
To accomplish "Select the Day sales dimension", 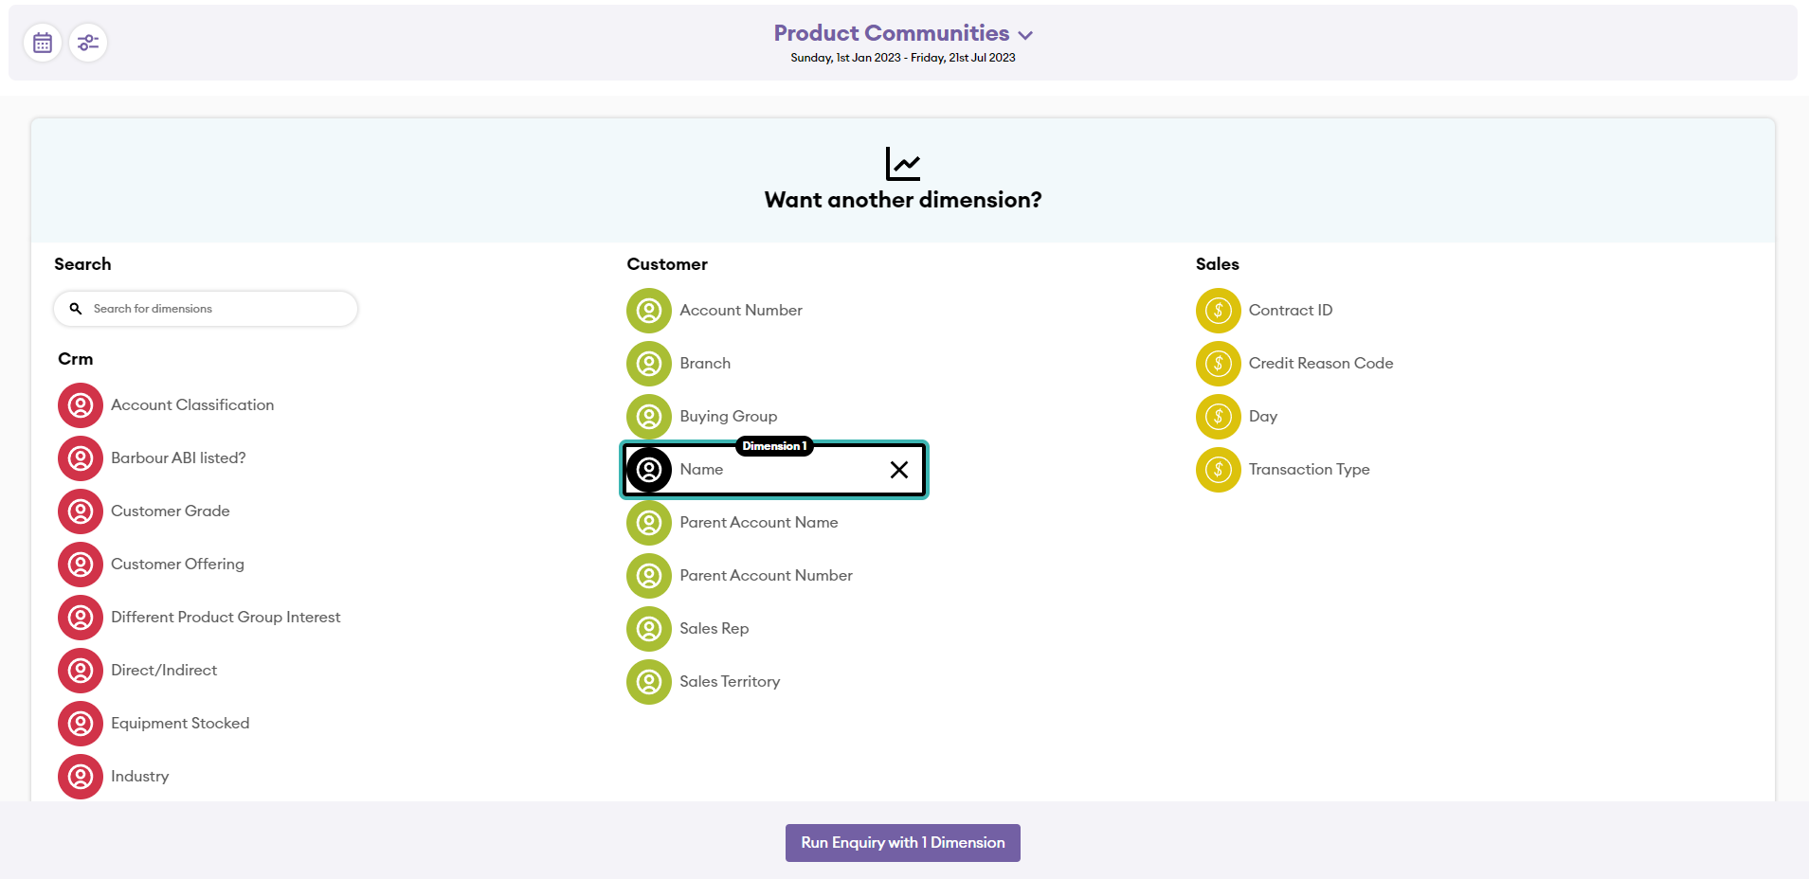I will tap(1262, 417).
